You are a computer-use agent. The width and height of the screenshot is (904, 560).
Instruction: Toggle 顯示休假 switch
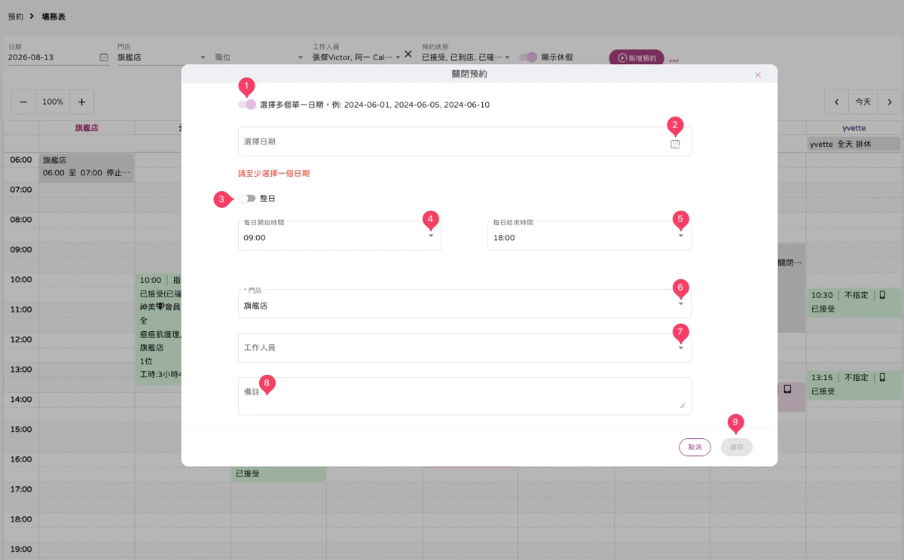pos(528,57)
